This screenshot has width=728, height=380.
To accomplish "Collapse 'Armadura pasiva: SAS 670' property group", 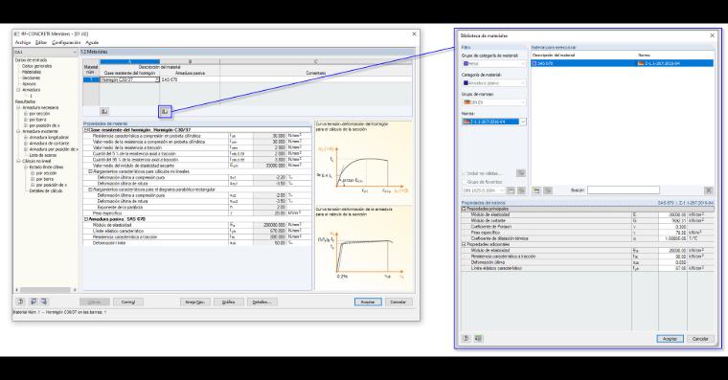I will click(86, 219).
